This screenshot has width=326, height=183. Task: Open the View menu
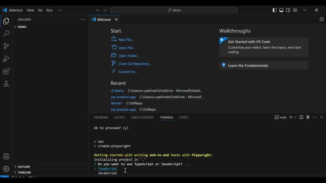[30, 10]
